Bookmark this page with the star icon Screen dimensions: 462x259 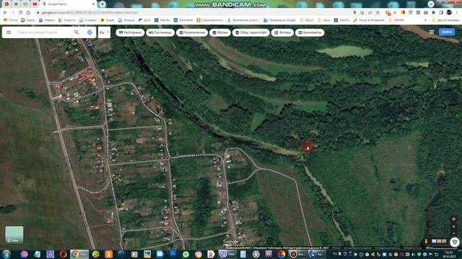click(x=378, y=13)
